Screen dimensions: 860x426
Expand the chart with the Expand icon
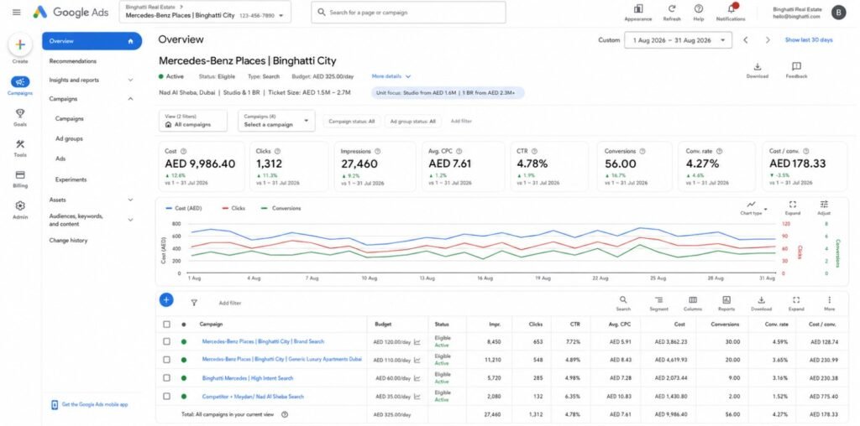click(x=792, y=205)
